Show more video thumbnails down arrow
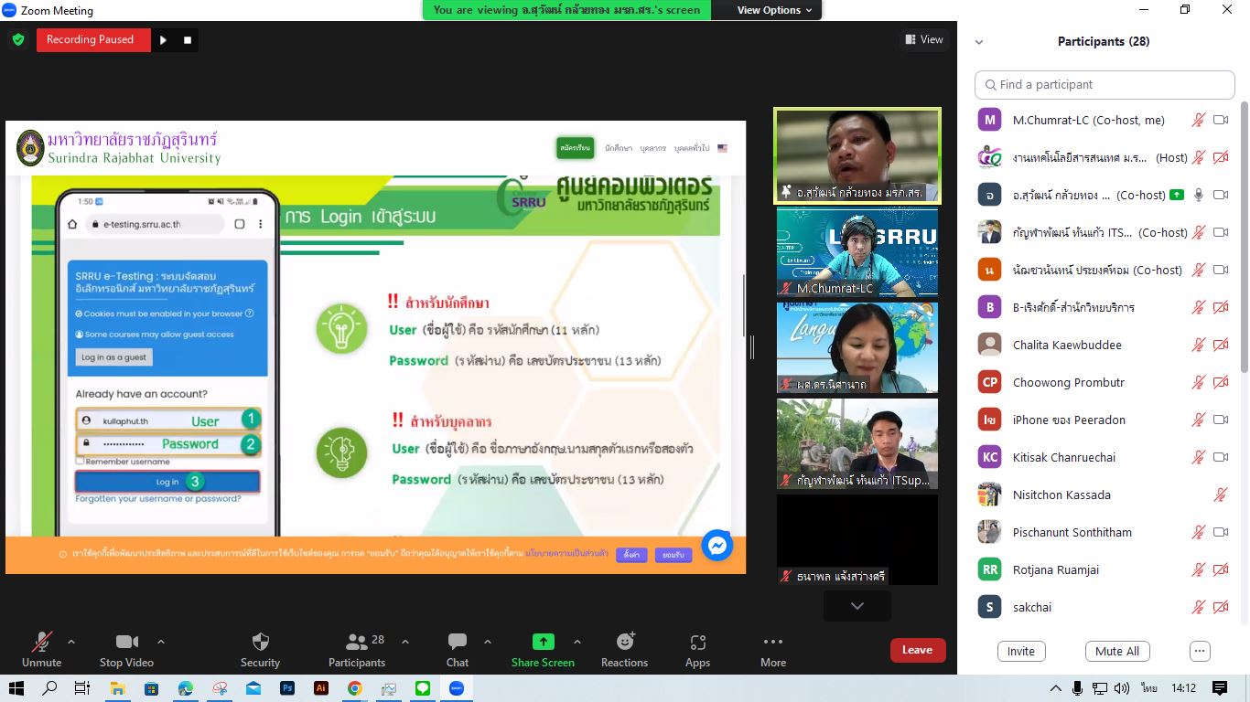 point(857,606)
